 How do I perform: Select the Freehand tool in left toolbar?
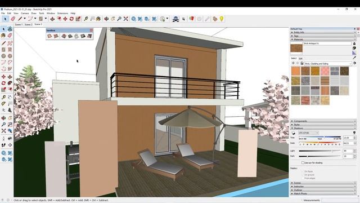coord(10,43)
